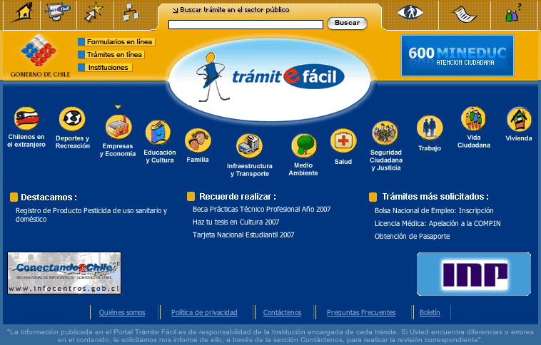Screen dimensions: 541x345
Task: Open Registro de Producto Pesticida link
Action: click(x=91, y=215)
